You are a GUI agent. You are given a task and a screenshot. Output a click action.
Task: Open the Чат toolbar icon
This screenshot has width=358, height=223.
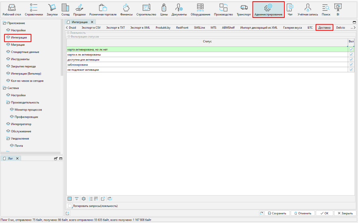tap(290, 10)
